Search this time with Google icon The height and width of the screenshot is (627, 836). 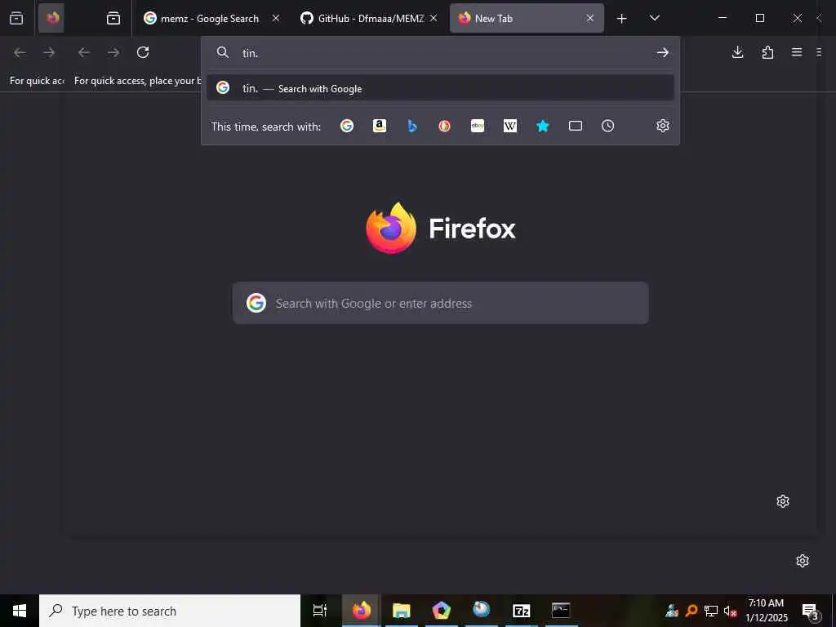(x=347, y=126)
